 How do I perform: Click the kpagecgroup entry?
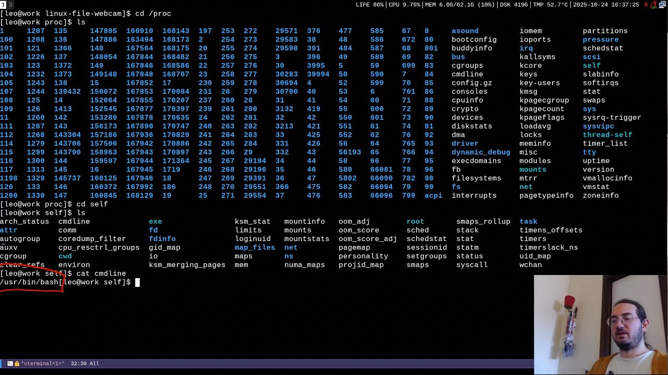544,101
